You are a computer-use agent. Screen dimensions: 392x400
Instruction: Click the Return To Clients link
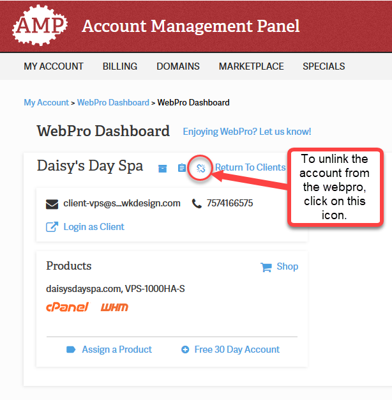point(250,167)
